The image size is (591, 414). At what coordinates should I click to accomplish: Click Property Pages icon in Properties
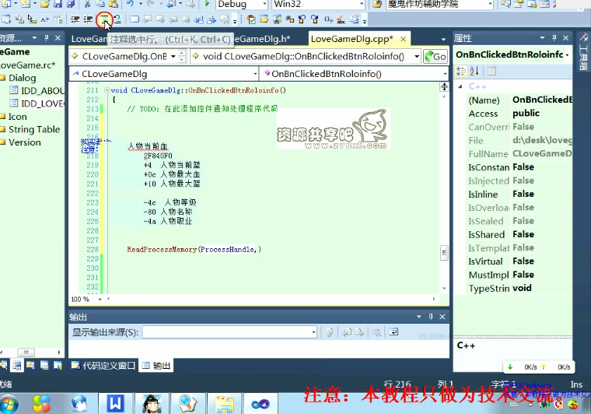pos(491,71)
